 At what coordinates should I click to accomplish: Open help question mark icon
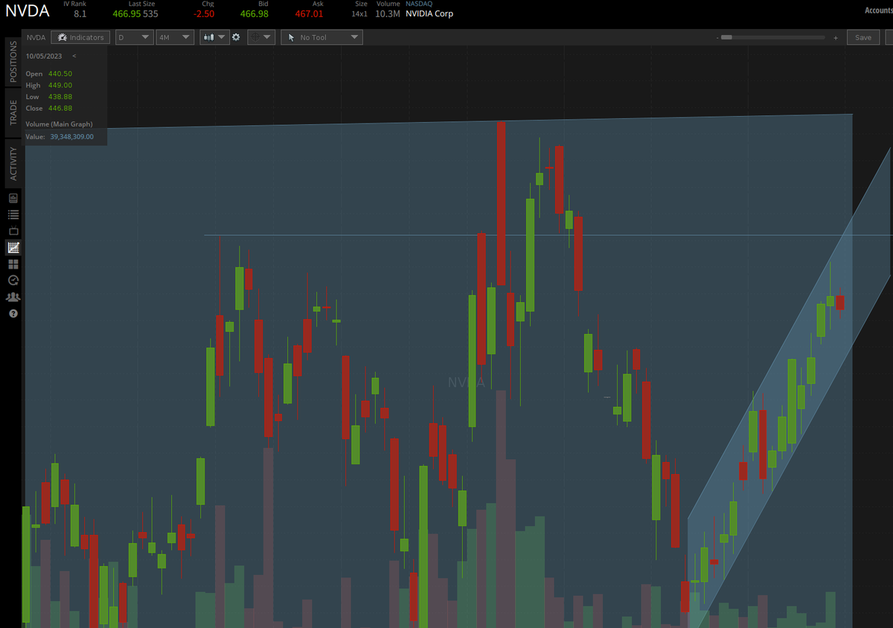(13, 313)
